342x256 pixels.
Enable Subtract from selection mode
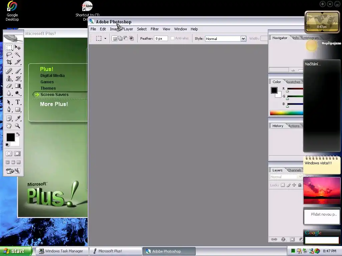[126, 39]
